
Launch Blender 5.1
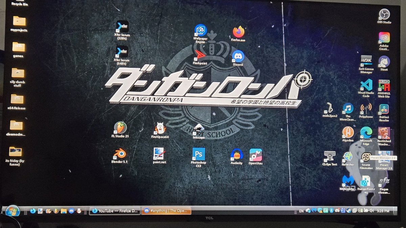pos(119,155)
